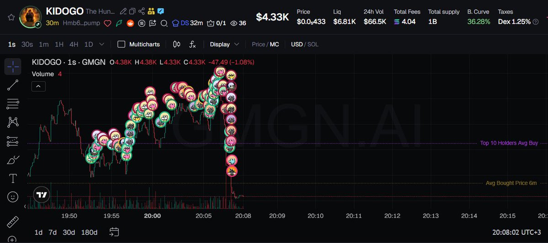548x243 pixels.
Task: Set date range to 30d
Action: click(x=69, y=232)
